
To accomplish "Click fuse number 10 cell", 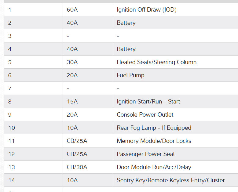I will pyautogui.click(x=12, y=128).
